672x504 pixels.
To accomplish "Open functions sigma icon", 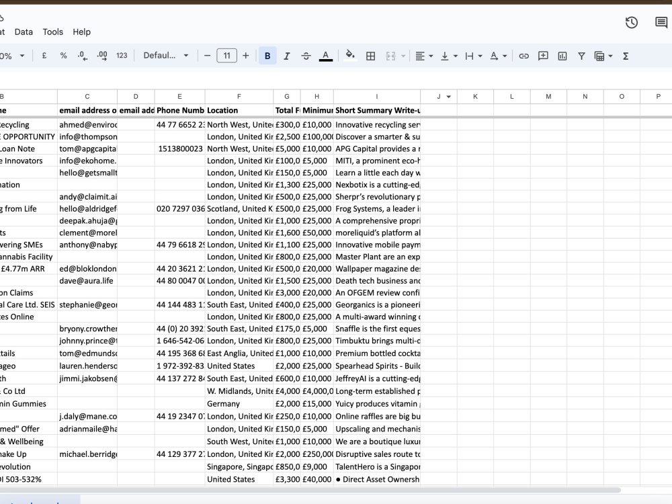I will (x=626, y=56).
